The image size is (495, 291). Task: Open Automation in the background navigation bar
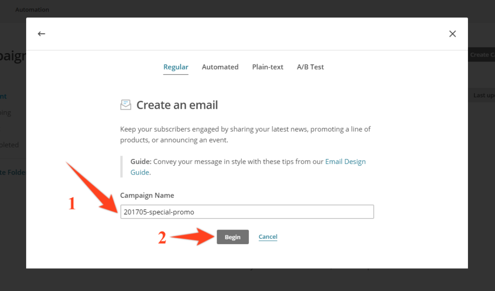click(32, 10)
